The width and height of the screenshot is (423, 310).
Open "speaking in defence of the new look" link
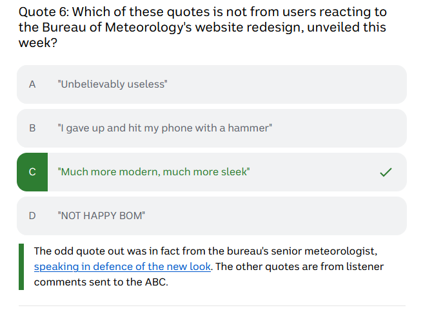pos(123,267)
